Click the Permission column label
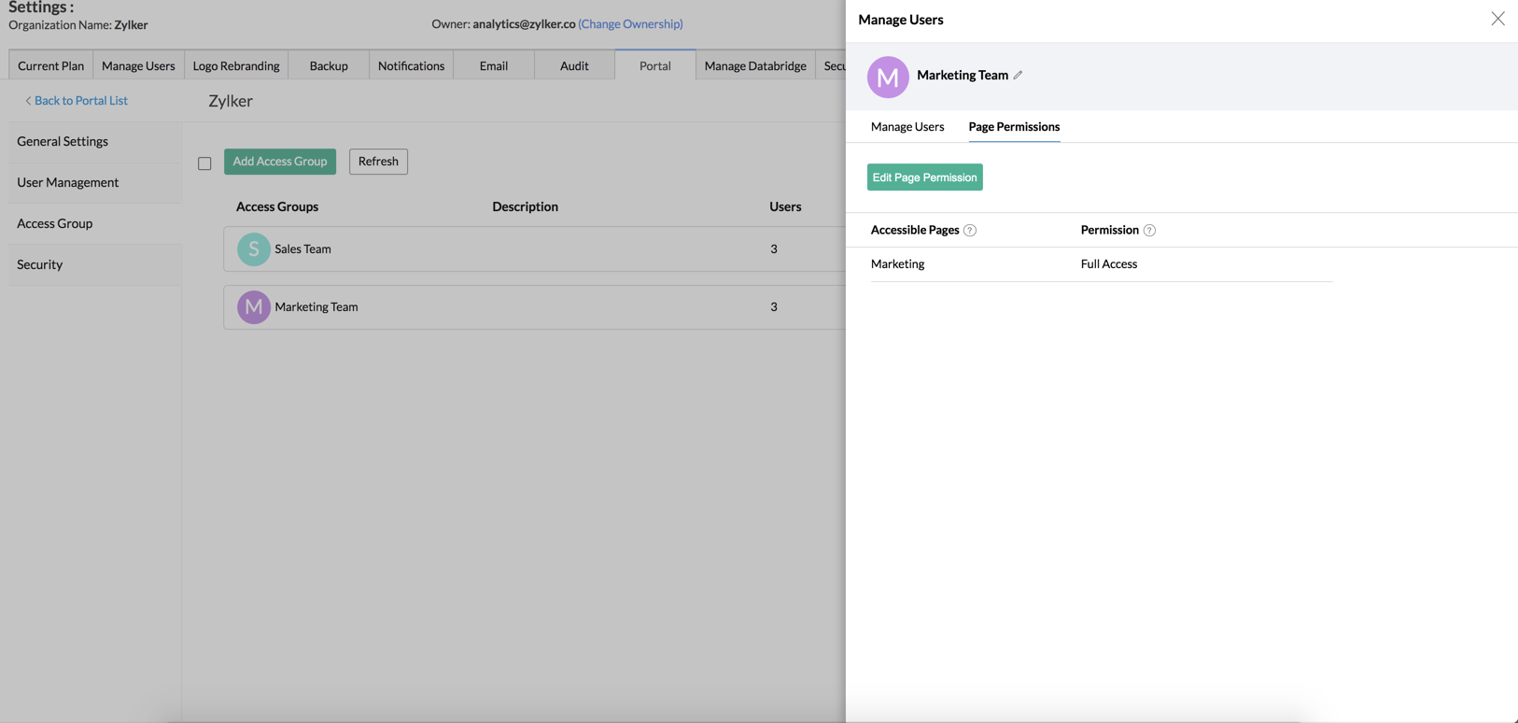 pyautogui.click(x=1110, y=231)
